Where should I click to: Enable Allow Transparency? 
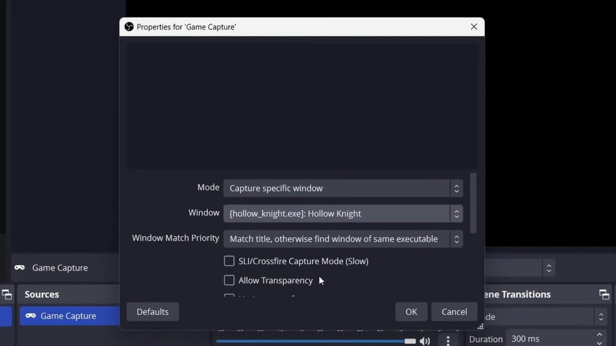click(x=229, y=280)
